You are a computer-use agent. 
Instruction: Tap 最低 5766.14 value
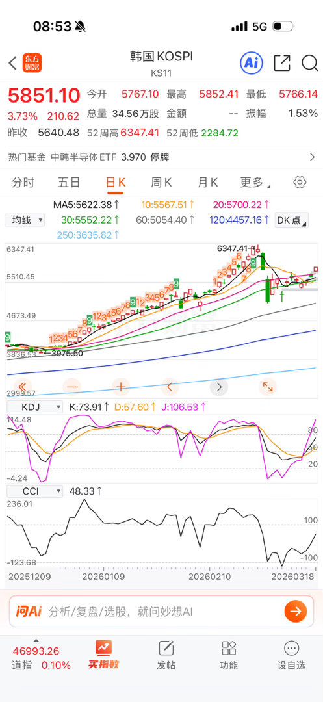click(x=298, y=94)
